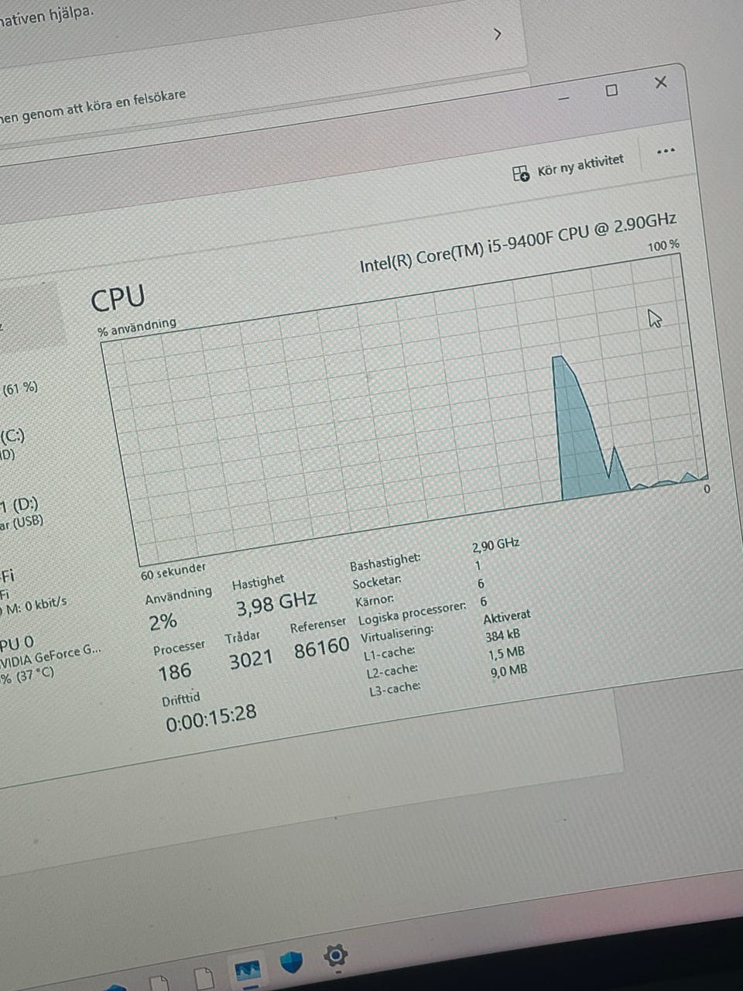Click the 'L1-cache:' label
The height and width of the screenshot is (991, 743).
(389, 653)
